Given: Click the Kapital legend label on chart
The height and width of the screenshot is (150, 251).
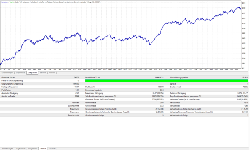Looking at the screenshot, I should coord(12,2).
